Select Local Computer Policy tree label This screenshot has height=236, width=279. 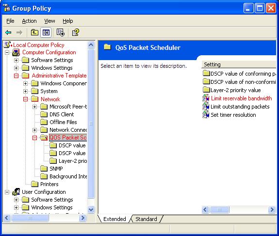pos(39,45)
